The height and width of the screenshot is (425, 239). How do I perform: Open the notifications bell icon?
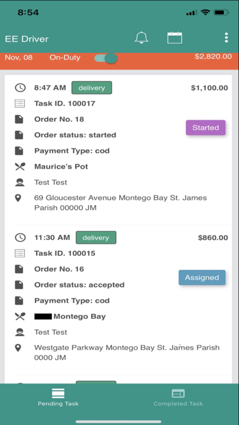click(141, 38)
